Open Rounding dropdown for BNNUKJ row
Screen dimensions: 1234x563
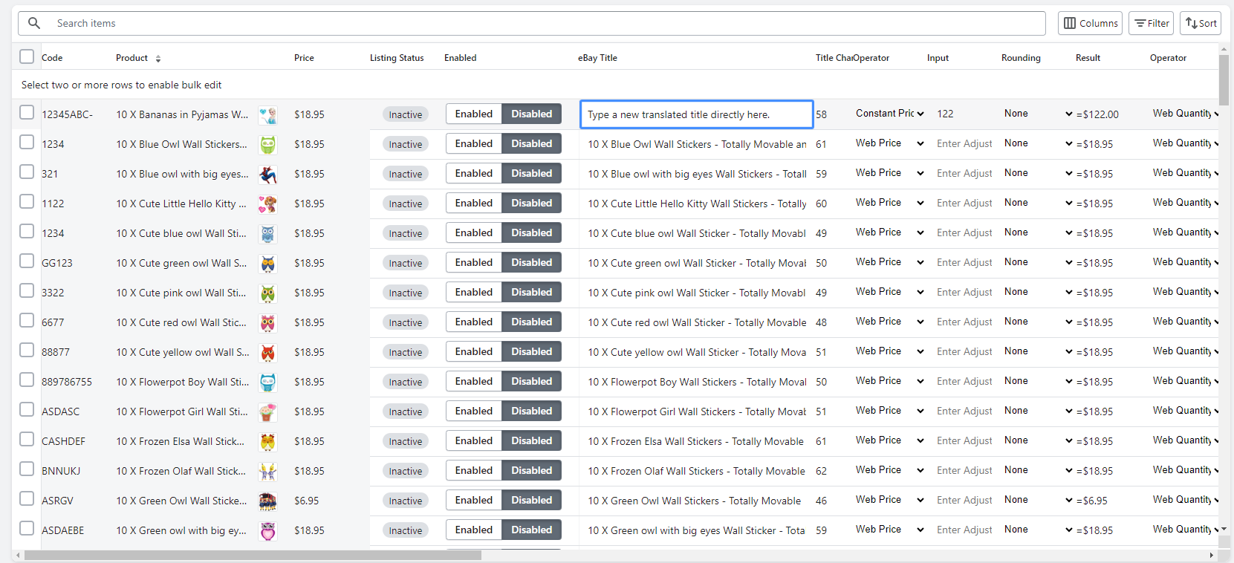(x=1038, y=469)
